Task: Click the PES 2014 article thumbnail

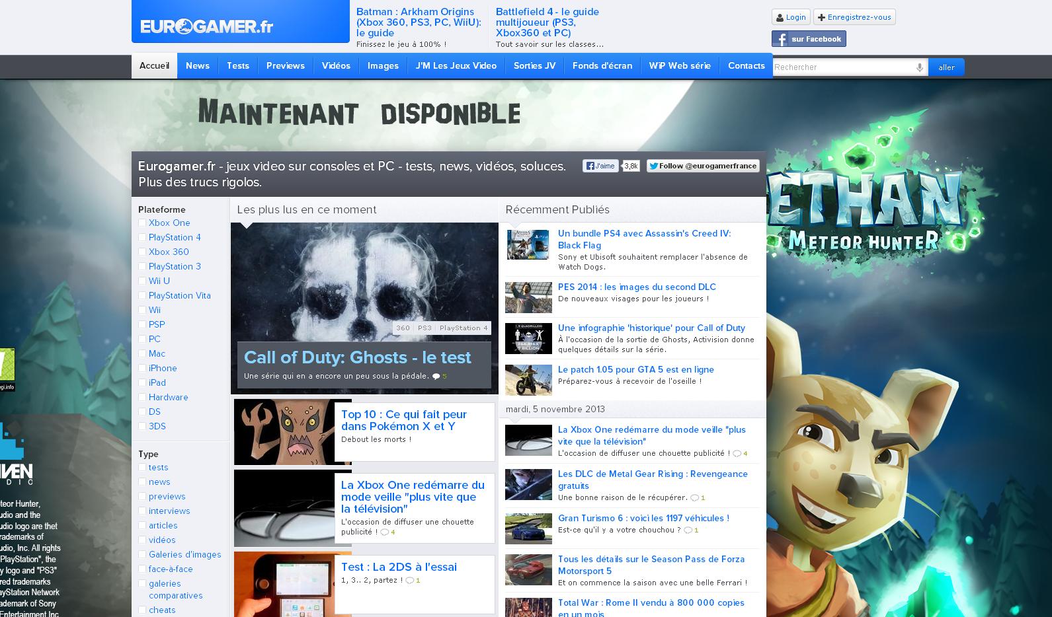Action: (x=528, y=298)
